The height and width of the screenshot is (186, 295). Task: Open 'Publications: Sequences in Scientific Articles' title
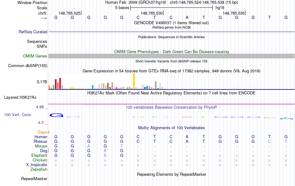click(171, 37)
